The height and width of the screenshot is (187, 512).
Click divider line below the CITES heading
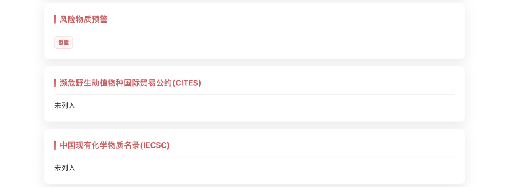pos(254,95)
